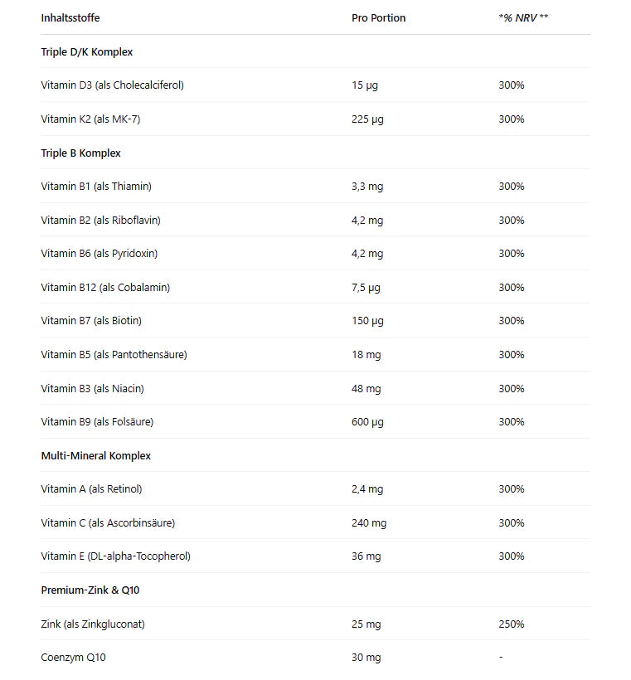Click the Vitamin K2 (als MK-7) label
The image size is (631, 680).
90,119
